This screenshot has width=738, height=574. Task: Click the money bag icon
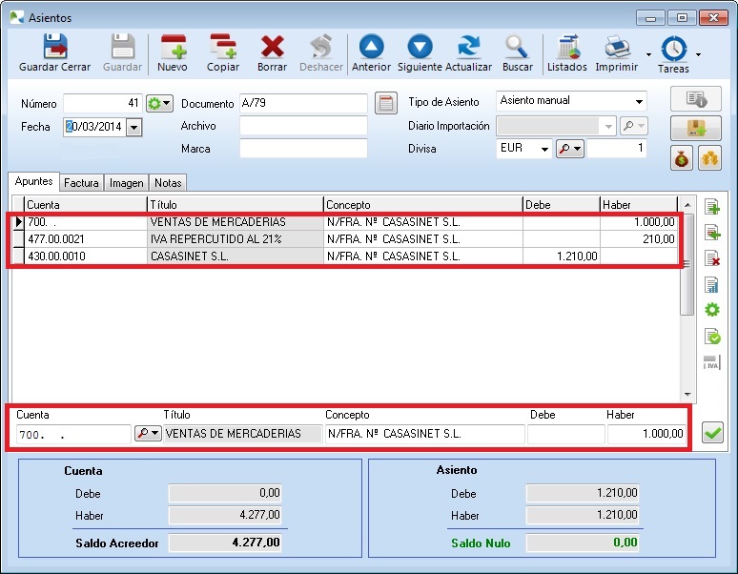coord(682,158)
